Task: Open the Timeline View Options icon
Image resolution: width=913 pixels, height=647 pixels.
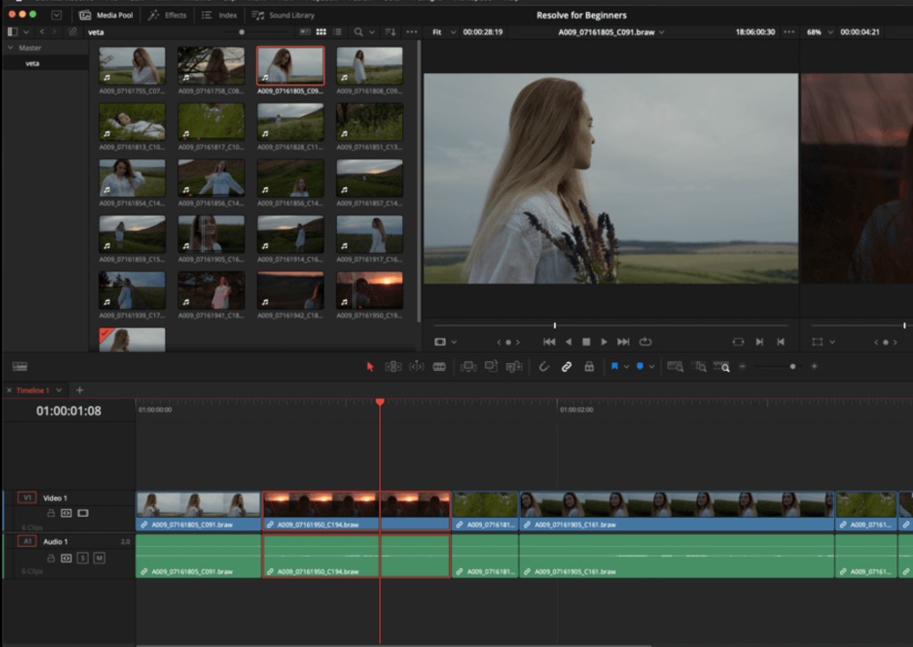Action: pyautogui.click(x=20, y=366)
